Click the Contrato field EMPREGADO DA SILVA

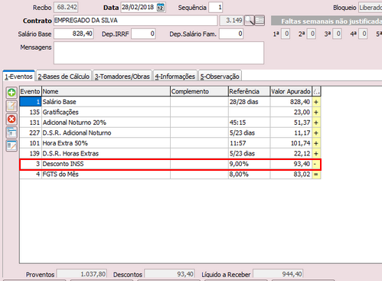[x=135, y=21]
